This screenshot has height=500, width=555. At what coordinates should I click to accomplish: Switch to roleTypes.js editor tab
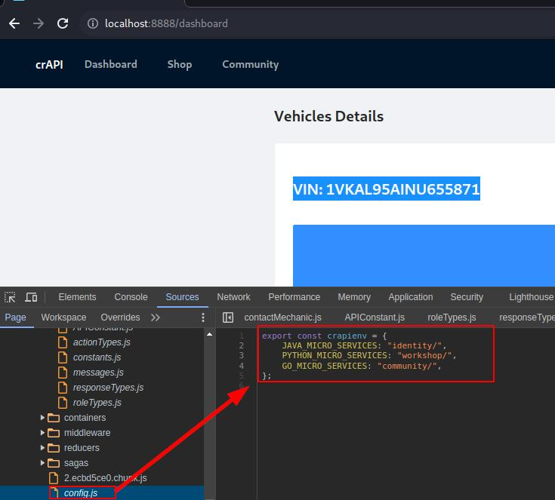452,317
